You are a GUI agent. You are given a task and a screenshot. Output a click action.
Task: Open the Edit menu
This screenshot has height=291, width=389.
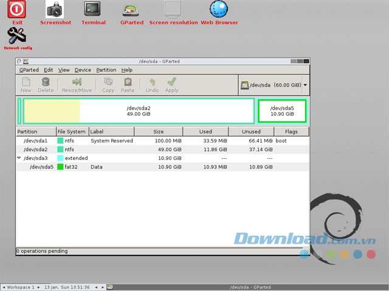[x=49, y=70]
